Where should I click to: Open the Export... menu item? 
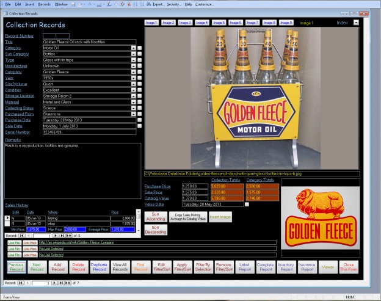(159, 4)
